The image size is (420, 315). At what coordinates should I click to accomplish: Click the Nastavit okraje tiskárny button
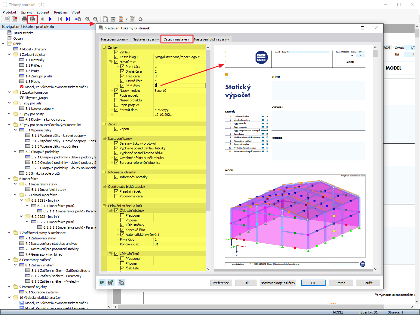(278, 283)
